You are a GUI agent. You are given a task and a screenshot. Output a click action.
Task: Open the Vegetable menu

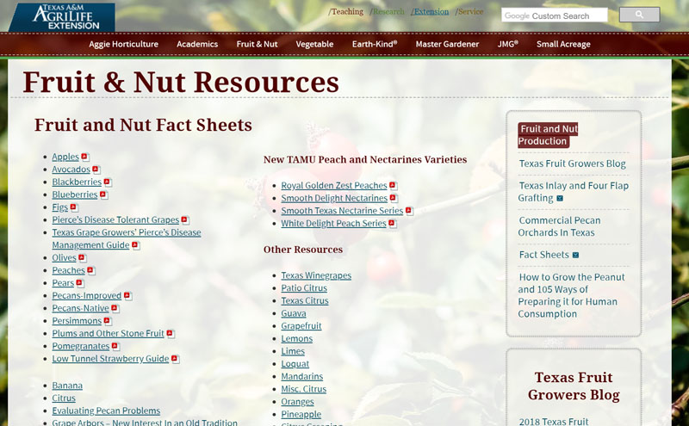pos(314,44)
